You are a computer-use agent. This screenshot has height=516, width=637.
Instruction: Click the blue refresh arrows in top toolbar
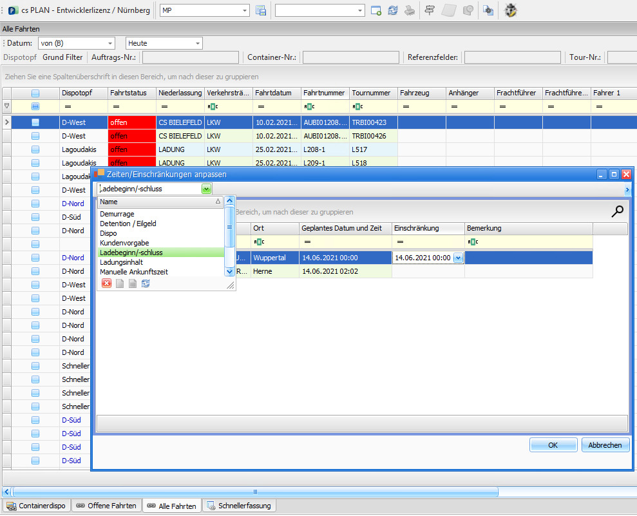(393, 10)
